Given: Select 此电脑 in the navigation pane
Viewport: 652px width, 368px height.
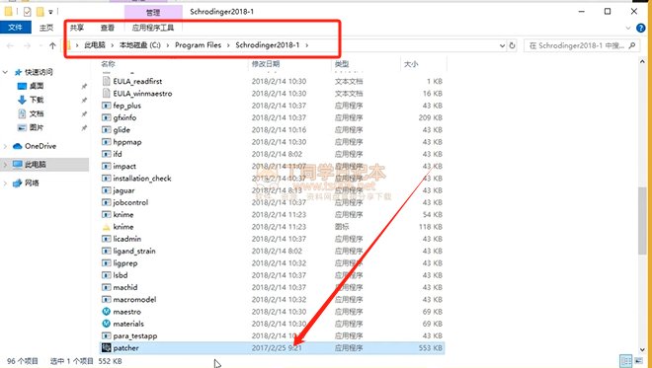Looking at the screenshot, I should [35, 165].
